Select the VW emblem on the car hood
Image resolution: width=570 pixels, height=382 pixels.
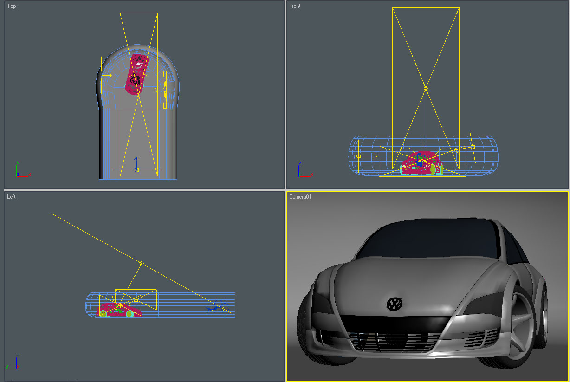pyautogui.click(x=395, y=304)
